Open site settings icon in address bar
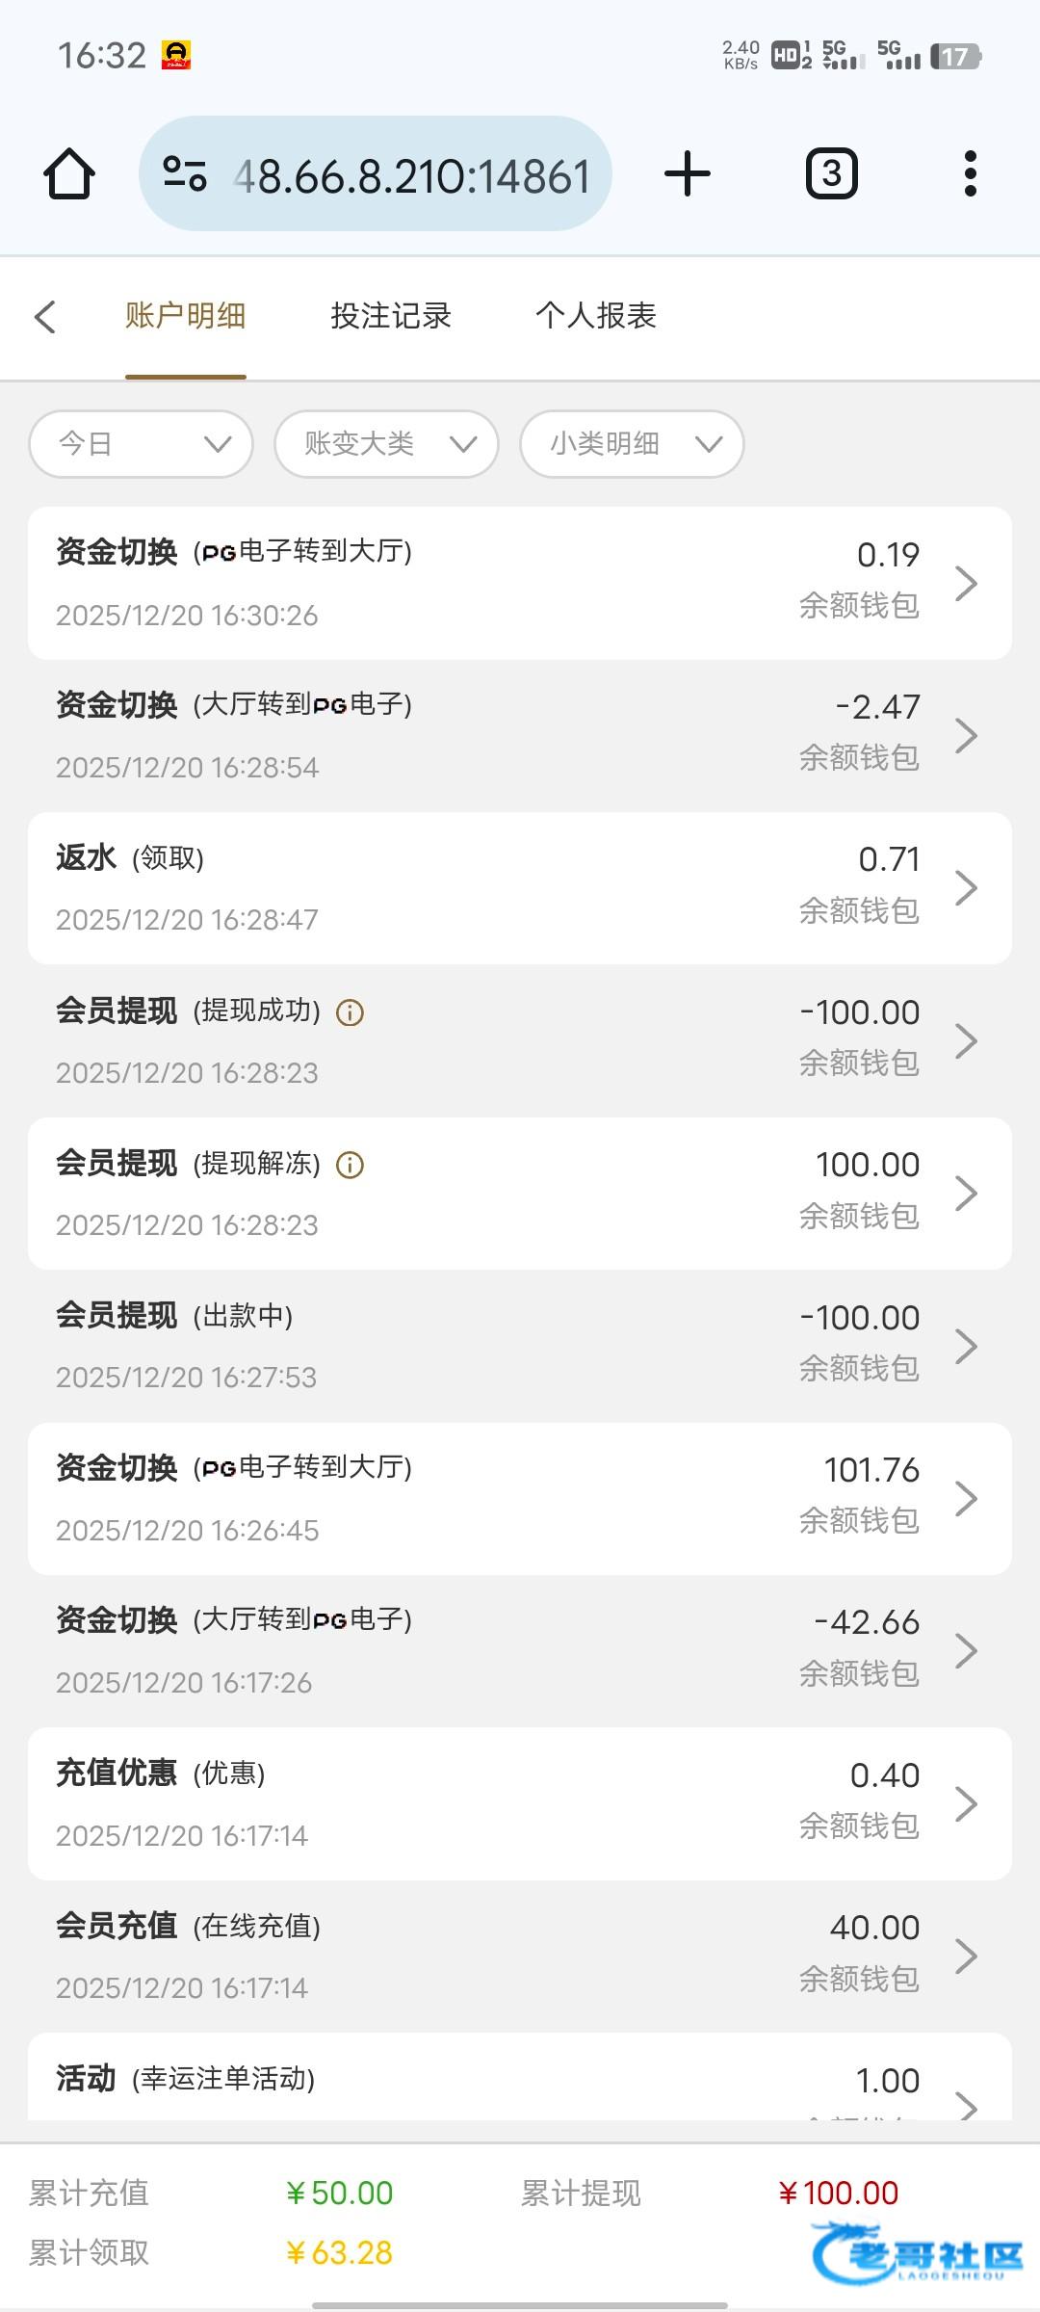The width and height of the screenshot is (1040, 2312). tap(185, 174)
